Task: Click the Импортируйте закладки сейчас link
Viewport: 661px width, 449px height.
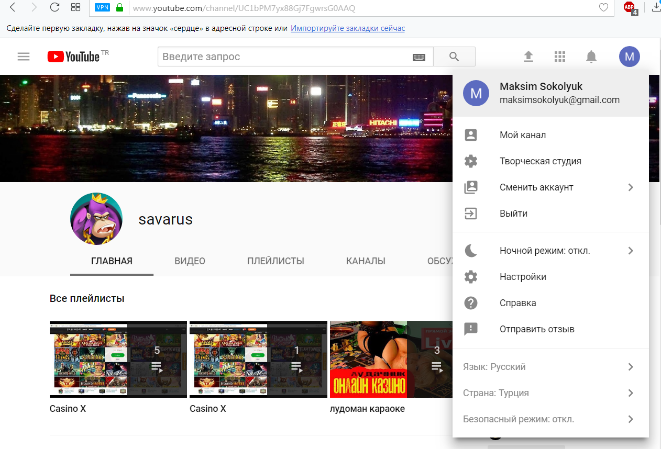Action: click(348, 28)
